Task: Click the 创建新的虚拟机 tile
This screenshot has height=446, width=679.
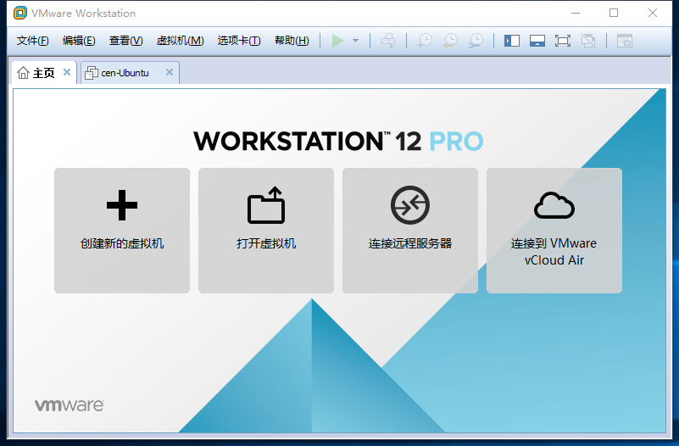Action: (x=122, y=231)
